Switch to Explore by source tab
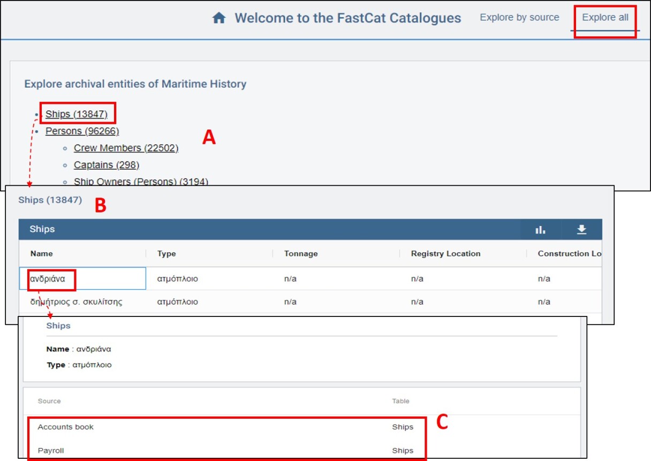Image resolution: width=651 pixels, height=461 pixels. coord(519,18)
